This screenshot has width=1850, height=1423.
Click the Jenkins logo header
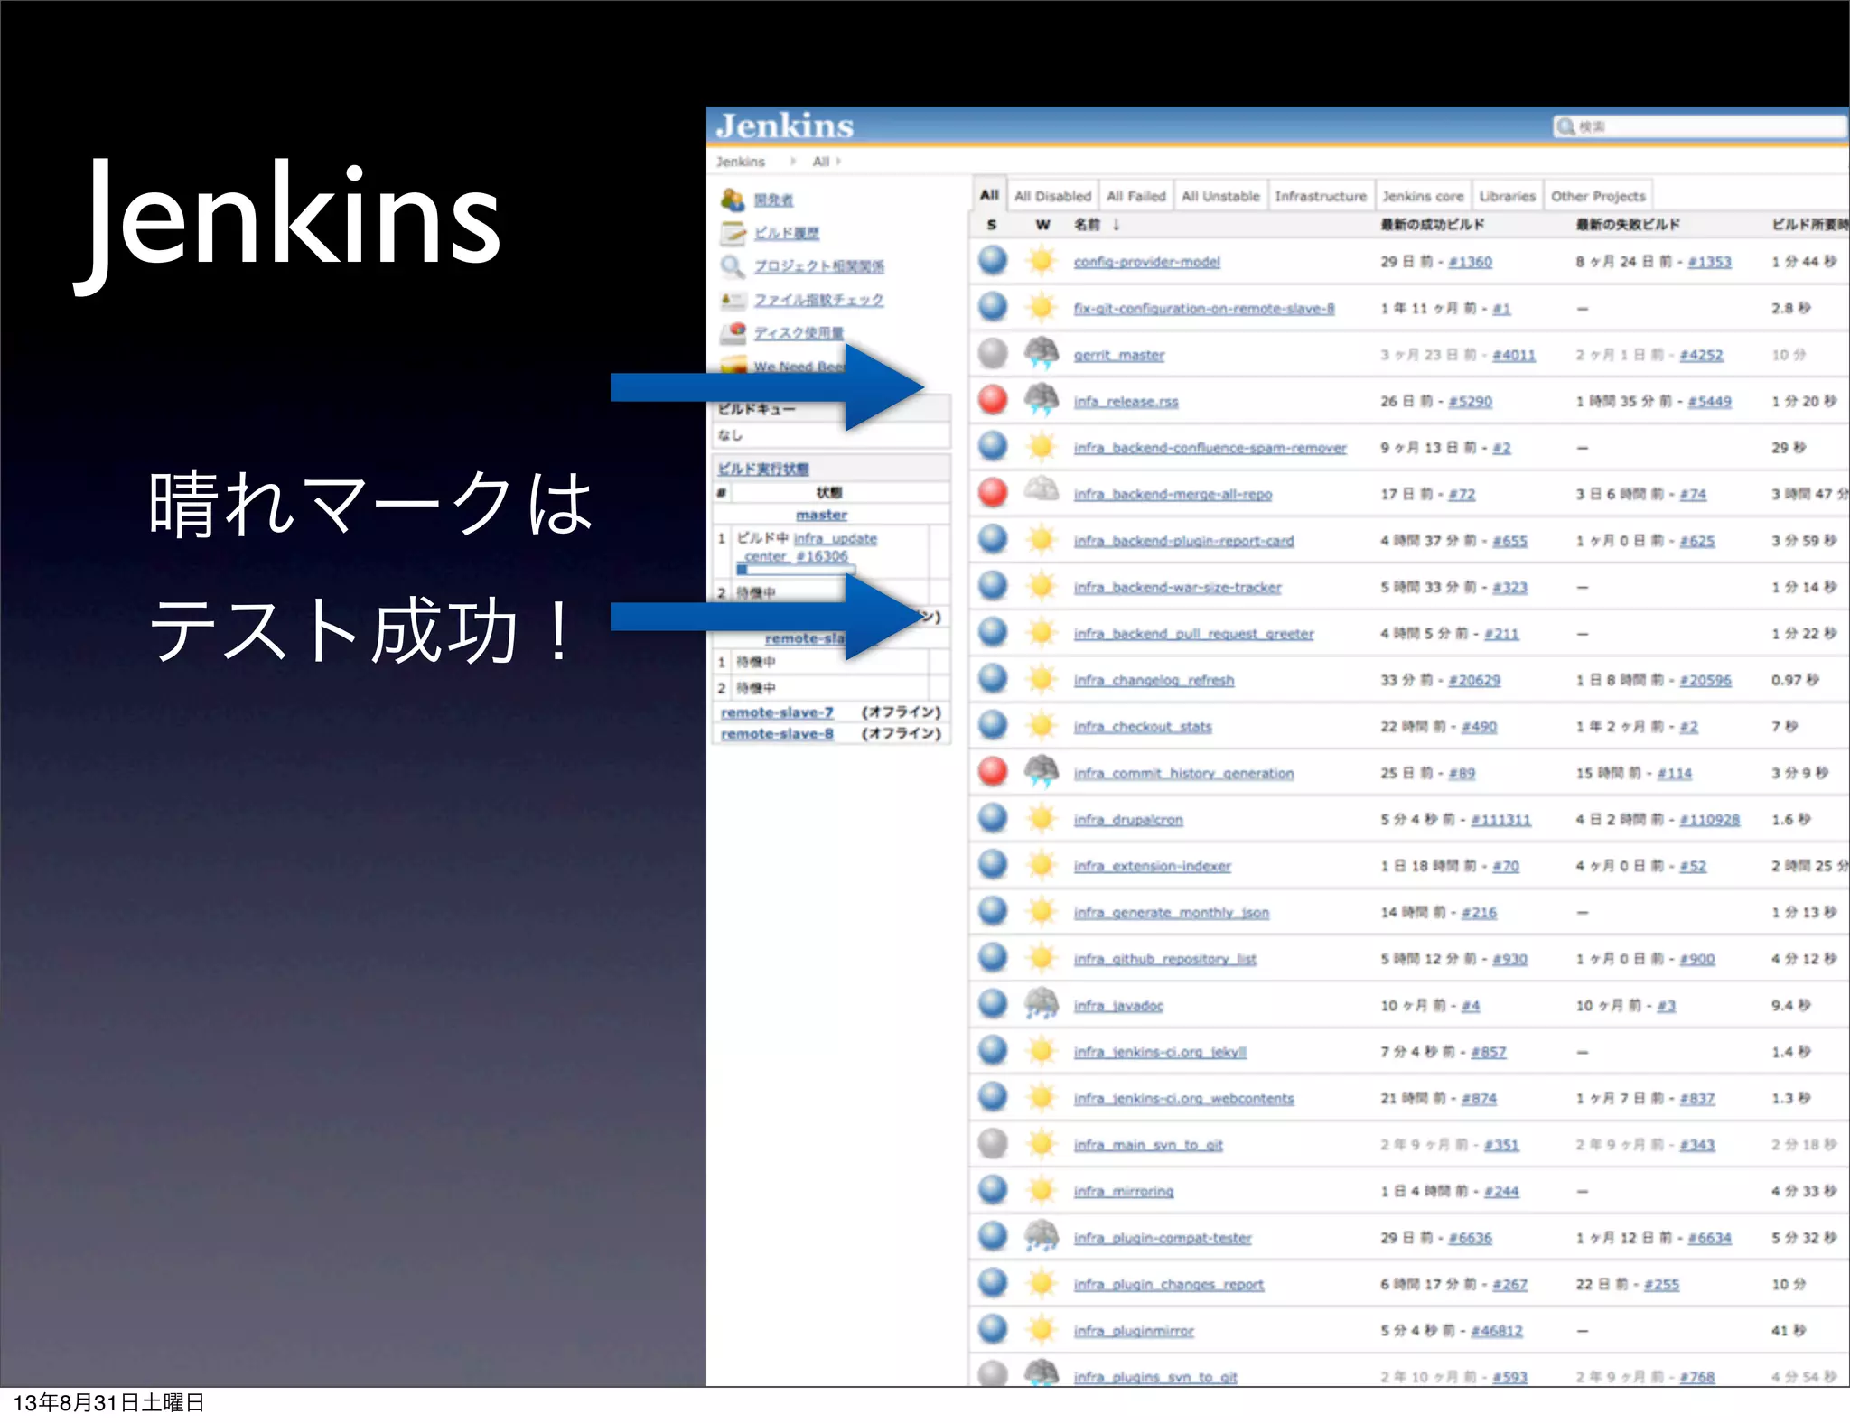[784, 126]
